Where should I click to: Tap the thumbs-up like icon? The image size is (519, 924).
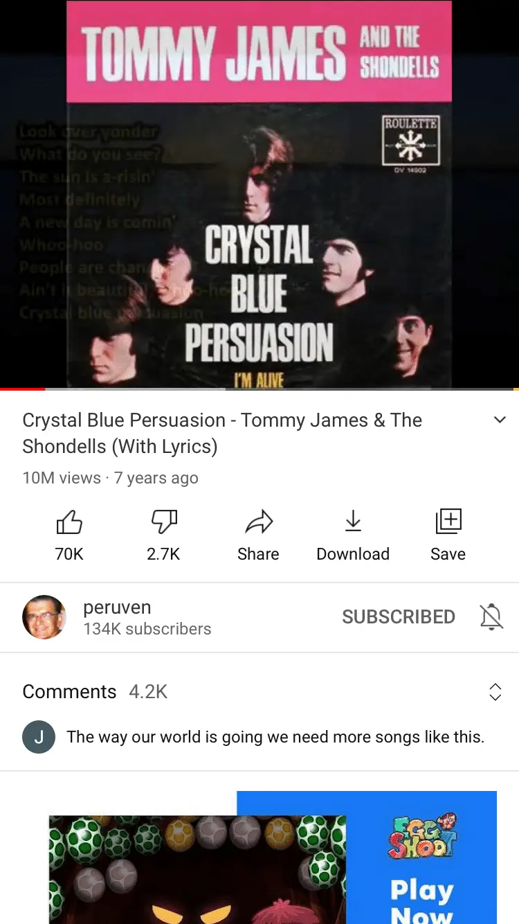pos(69,522)
